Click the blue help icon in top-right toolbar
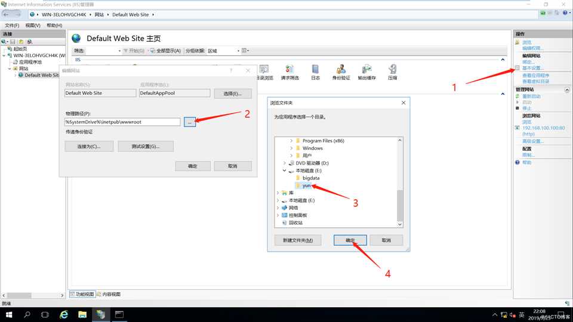Viewport: 573px width, 322px height. [565, 13]
